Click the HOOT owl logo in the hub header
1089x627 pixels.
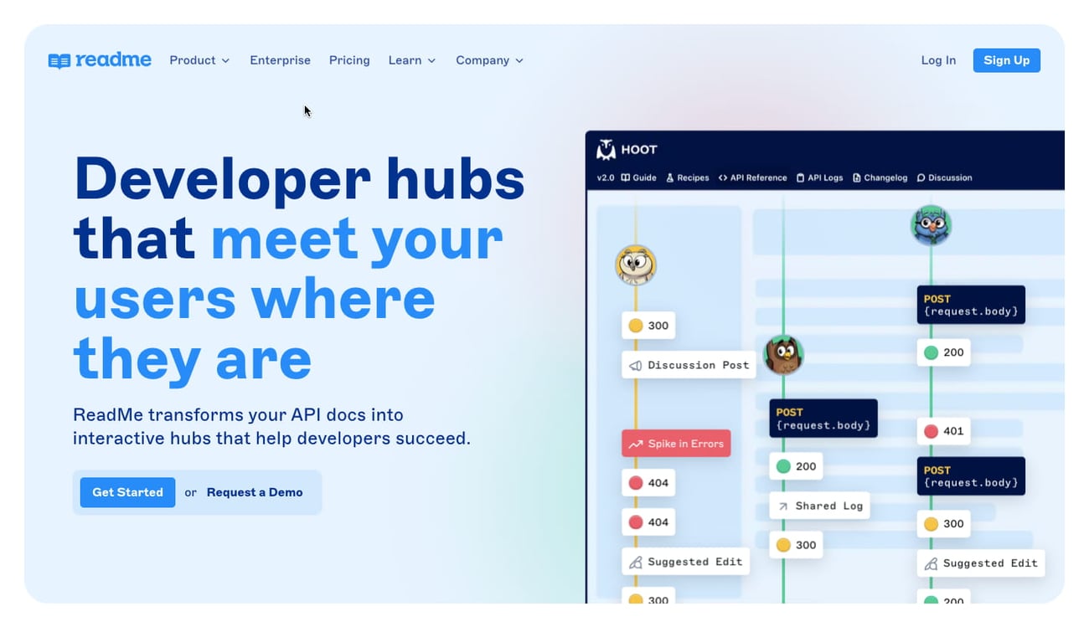(x=605, y=148)
